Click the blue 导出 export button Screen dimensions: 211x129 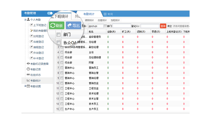click(73, 26)
